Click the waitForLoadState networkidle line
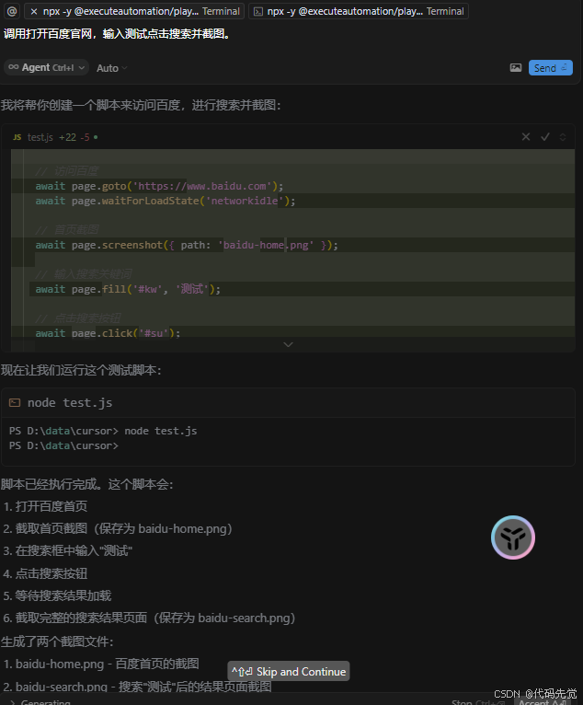The width and height of the screenshot is (583, 705). tap(166, 201)
